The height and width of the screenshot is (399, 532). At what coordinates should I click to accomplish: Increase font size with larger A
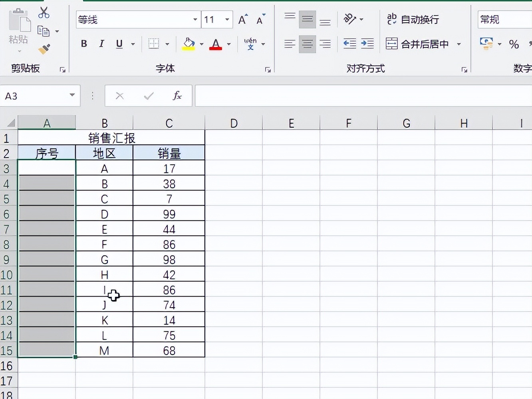[x=243, y=20]
